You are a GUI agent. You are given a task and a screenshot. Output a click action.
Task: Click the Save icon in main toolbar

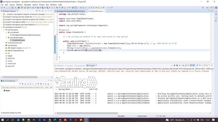click(6, 7)
